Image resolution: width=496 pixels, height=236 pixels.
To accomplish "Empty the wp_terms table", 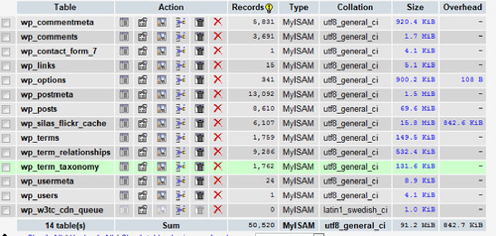I will 199,138.
